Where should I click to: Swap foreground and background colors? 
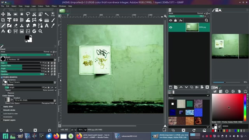point(31,36)
